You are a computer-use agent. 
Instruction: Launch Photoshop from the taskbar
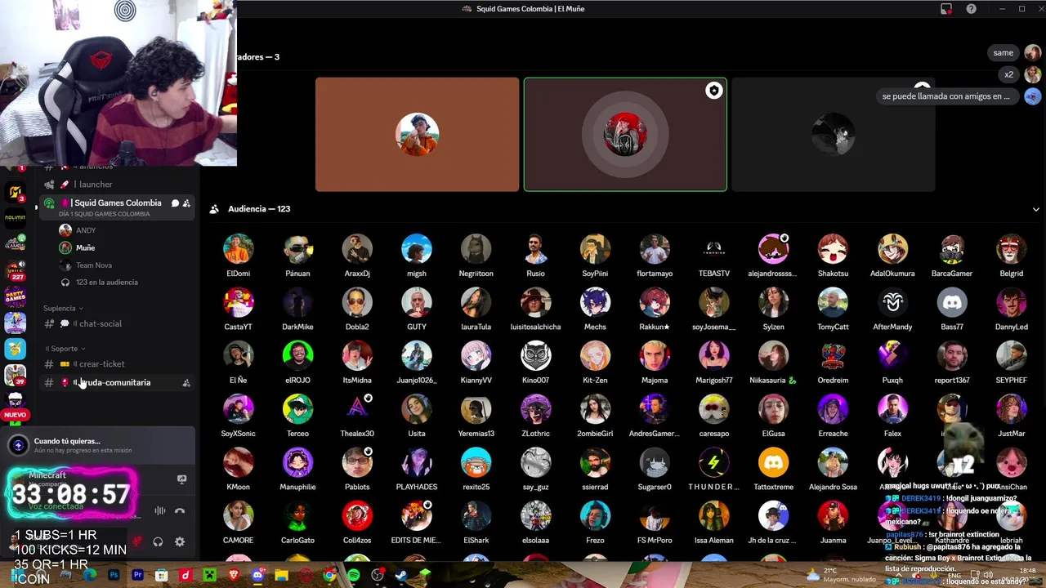[114, 576]
